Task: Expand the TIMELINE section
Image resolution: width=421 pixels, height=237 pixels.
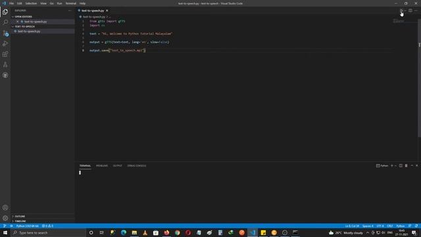Action: click(x=20, y=221)
